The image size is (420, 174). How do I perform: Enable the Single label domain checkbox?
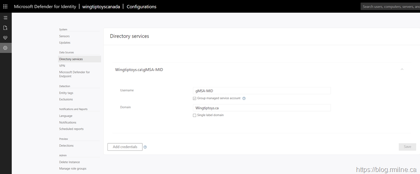[194, 115]
